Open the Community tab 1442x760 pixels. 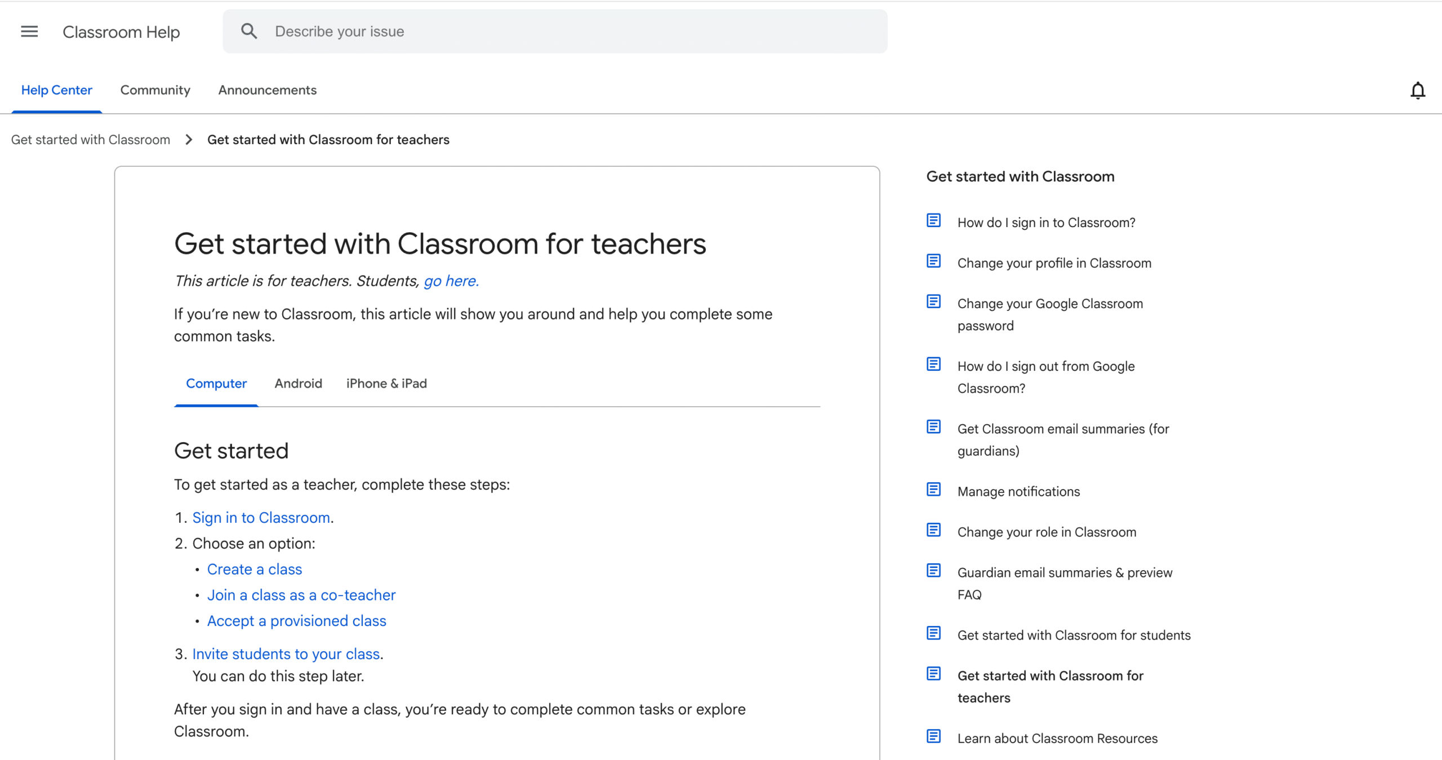point(155,90)
